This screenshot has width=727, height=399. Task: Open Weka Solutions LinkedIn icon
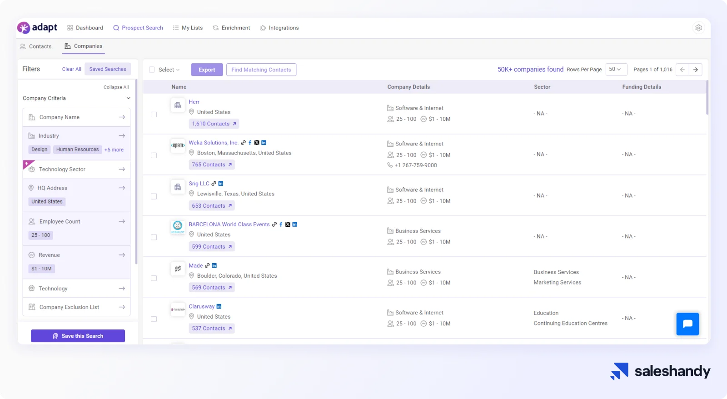click(264, 143)
